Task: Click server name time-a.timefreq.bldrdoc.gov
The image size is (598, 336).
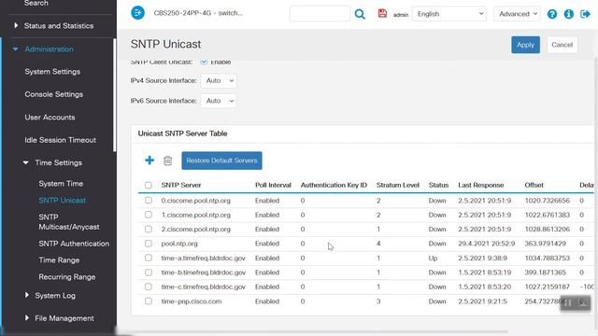Action: [204, 259]
